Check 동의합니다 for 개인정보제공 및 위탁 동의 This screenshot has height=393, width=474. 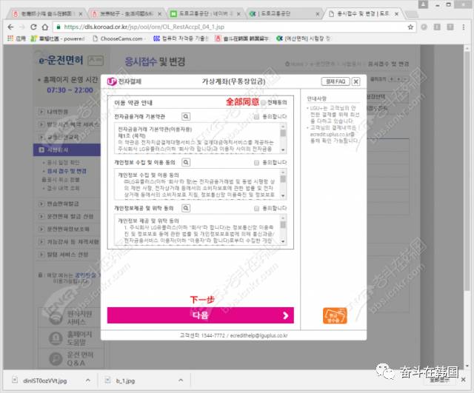257,208
